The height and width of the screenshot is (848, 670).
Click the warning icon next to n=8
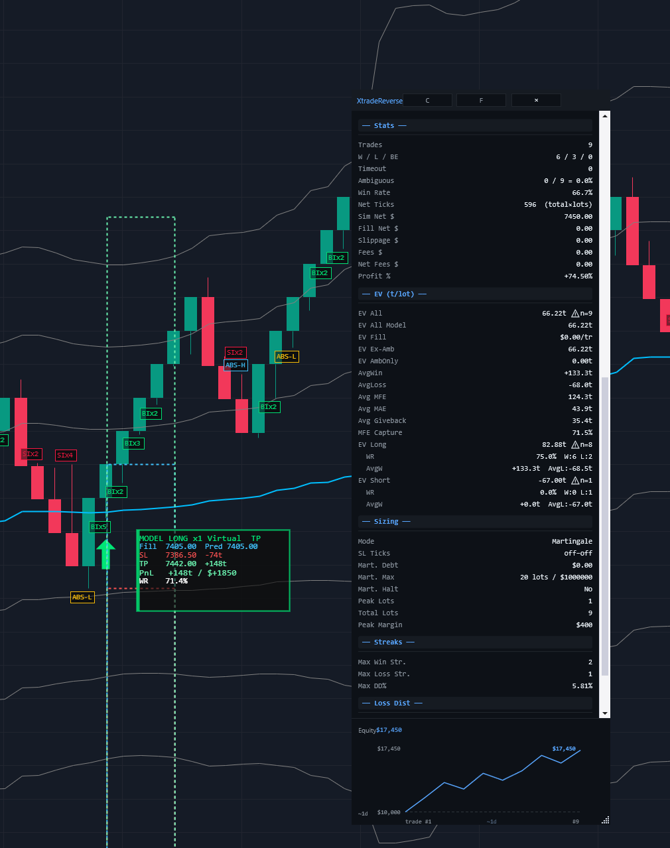(575, 444)
